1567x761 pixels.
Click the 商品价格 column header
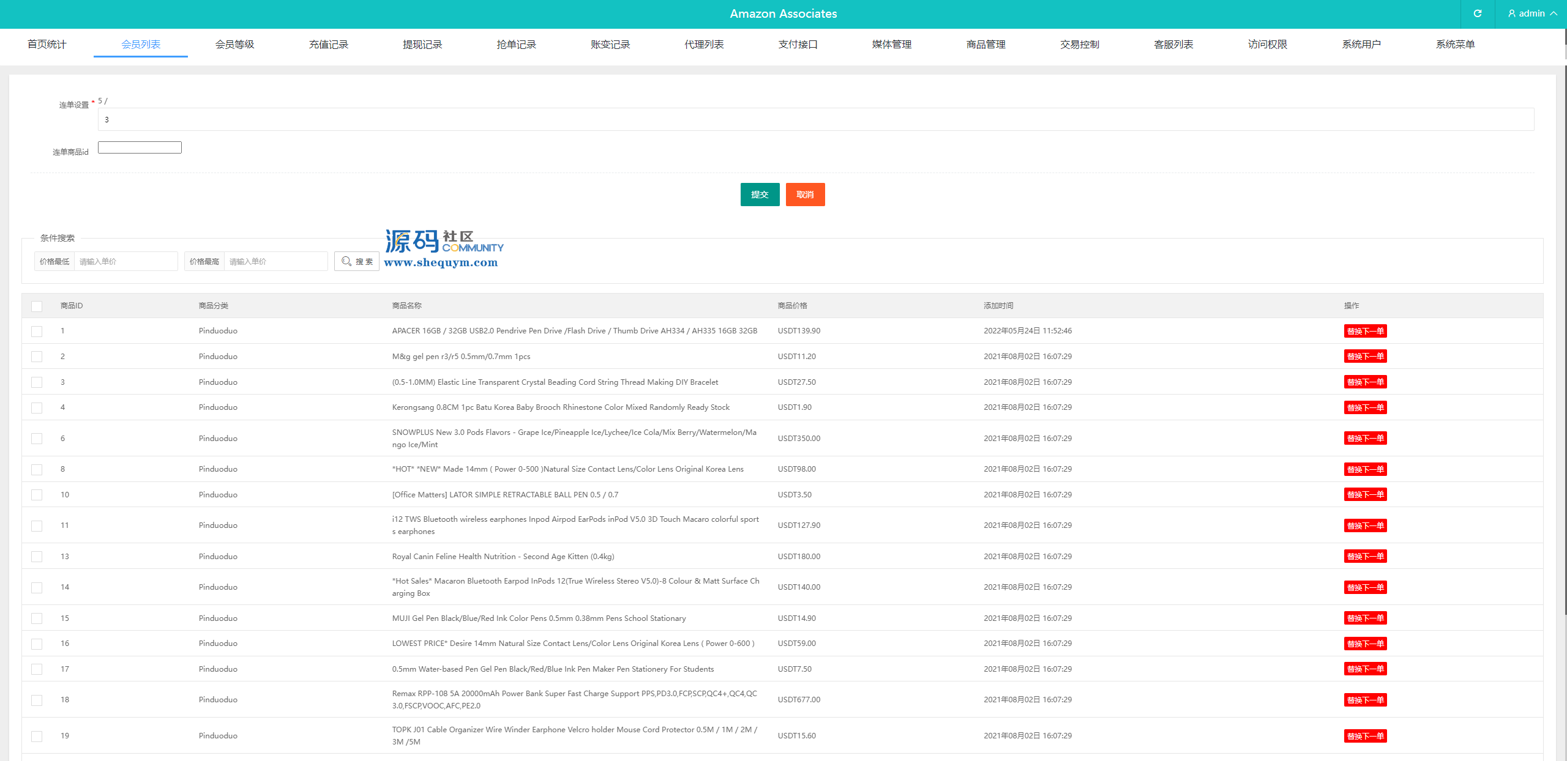[x=792, y=305]
